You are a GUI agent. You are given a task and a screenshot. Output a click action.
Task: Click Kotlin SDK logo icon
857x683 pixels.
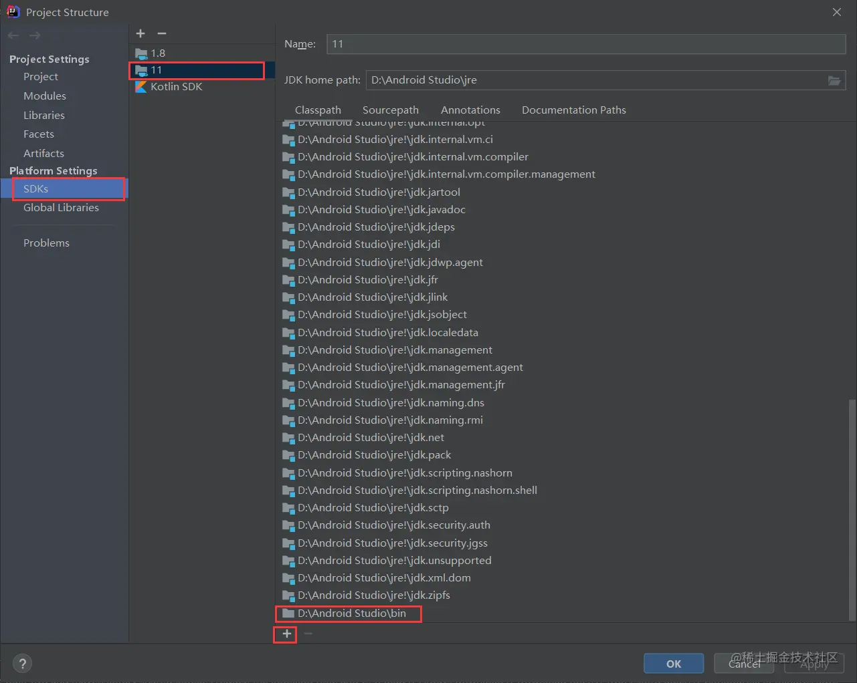click(140, 87)
